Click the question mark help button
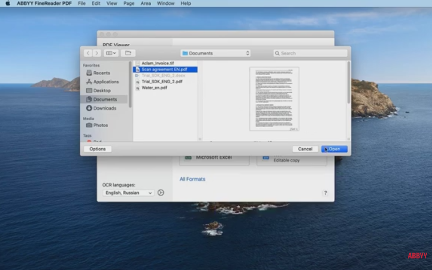Screen dimensions: 432x270 pyautogui.click(x=326, y=193)
